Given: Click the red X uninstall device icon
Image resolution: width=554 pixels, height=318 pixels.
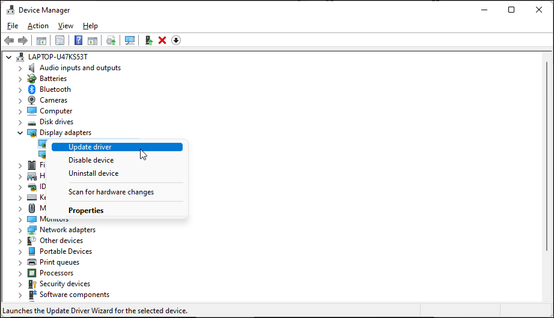Looking at the screenshot, I should 162,41.
